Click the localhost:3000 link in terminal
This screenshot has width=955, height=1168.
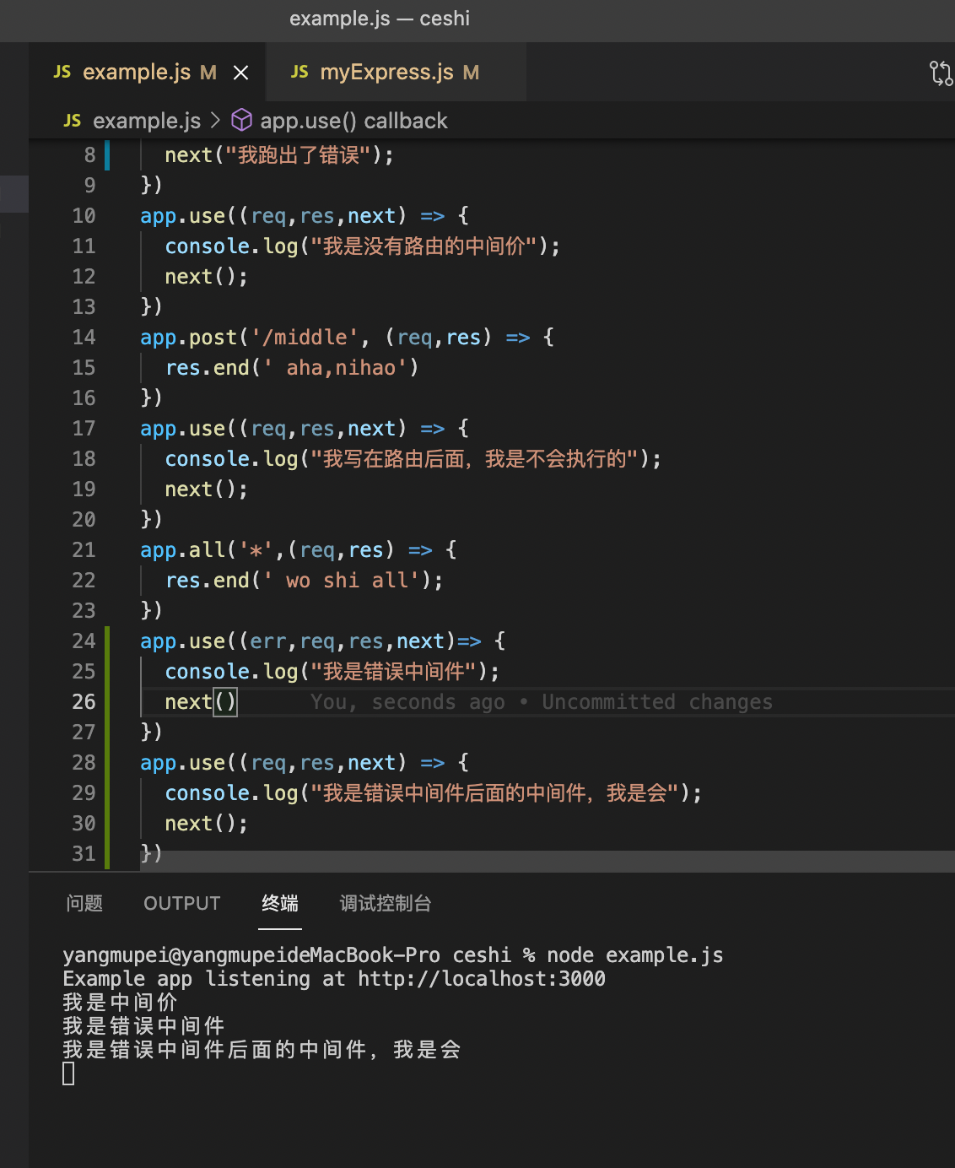[482, 979]
